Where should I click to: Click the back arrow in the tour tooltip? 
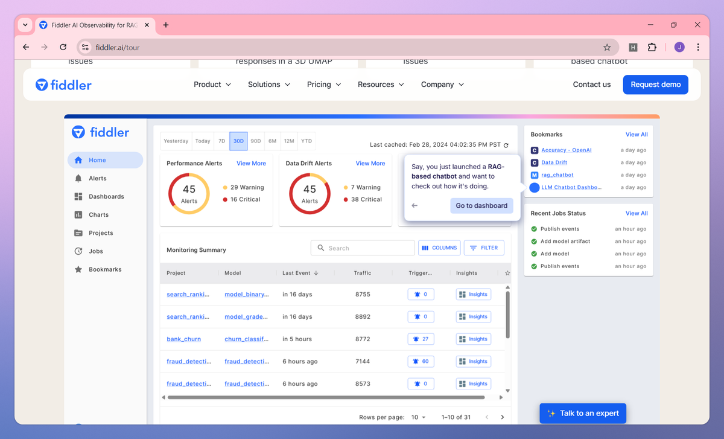(x=414, y=205)
